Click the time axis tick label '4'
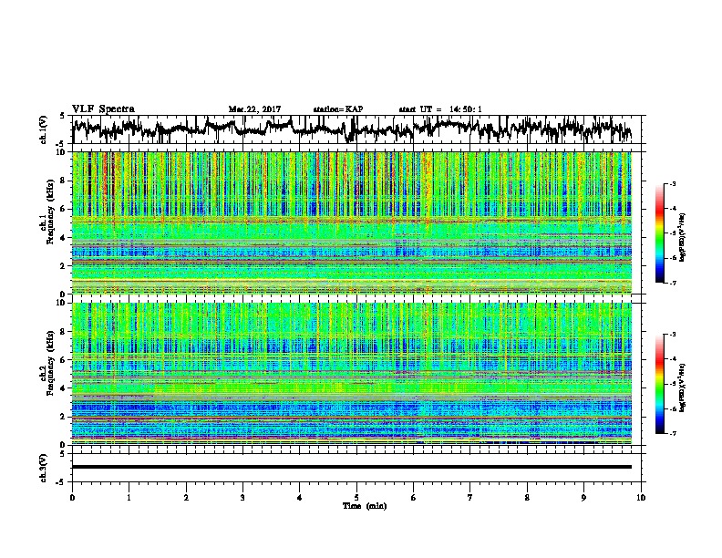Viewport: 722px width, 558px height. point(300,498)
